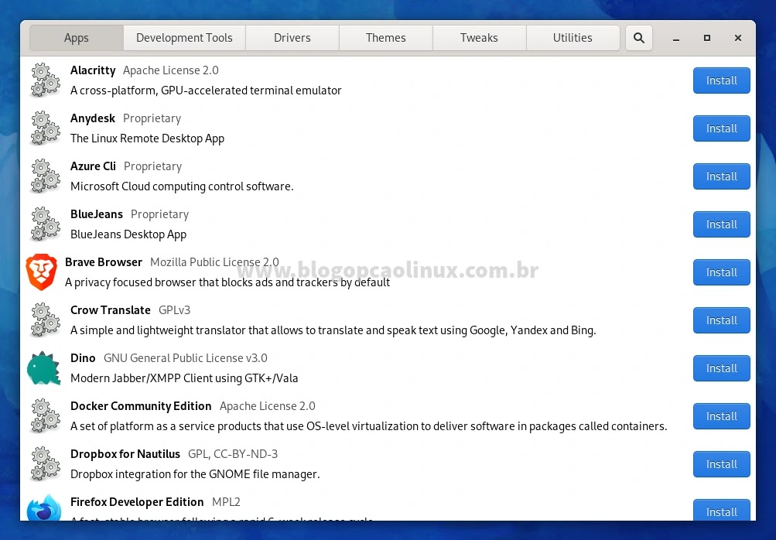Click the Brave Browser lion icon
This screenshot has width=776, height=540.
click(42, 272)
